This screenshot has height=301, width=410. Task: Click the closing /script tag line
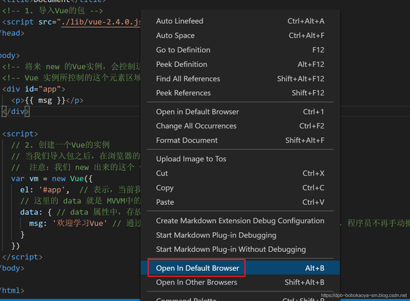(23, 257)
